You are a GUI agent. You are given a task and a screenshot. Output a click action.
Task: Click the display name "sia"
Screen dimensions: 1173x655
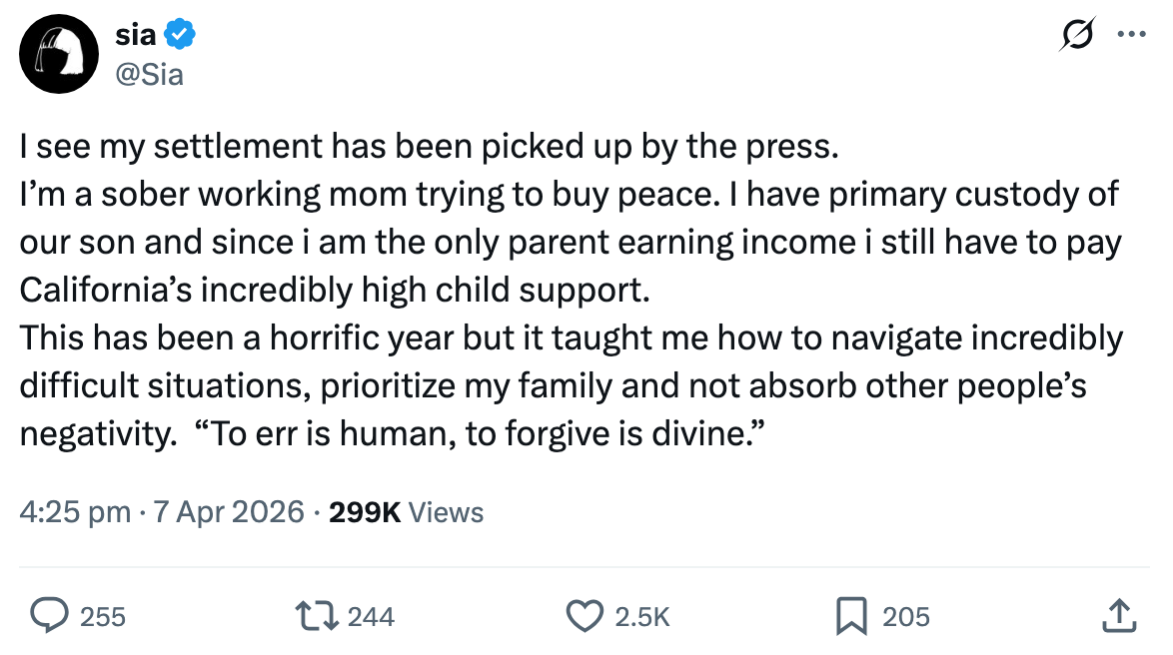(135, 37)
